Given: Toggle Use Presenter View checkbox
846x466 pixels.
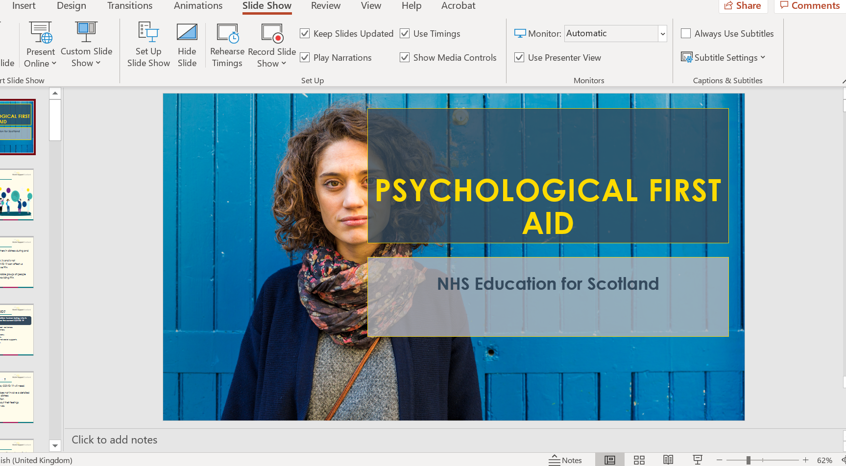Looking at the screenshot, I should [519, 57].
